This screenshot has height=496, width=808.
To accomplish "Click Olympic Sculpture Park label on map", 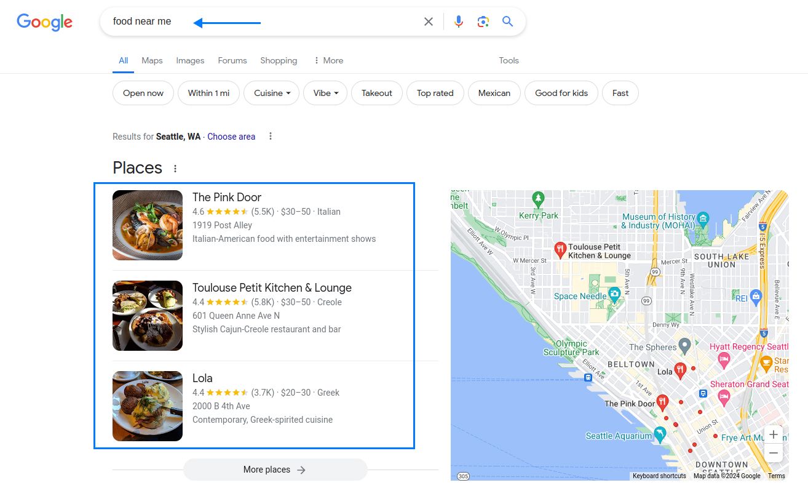I will pyautogui.click(x=571, y=348).
